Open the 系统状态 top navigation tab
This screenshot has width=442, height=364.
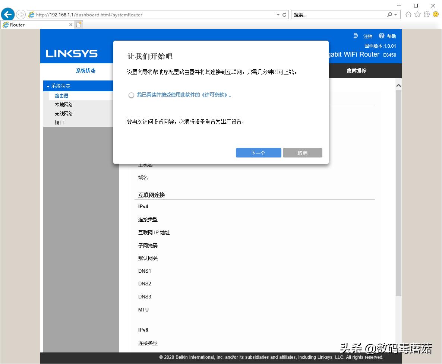coord(86,70)
